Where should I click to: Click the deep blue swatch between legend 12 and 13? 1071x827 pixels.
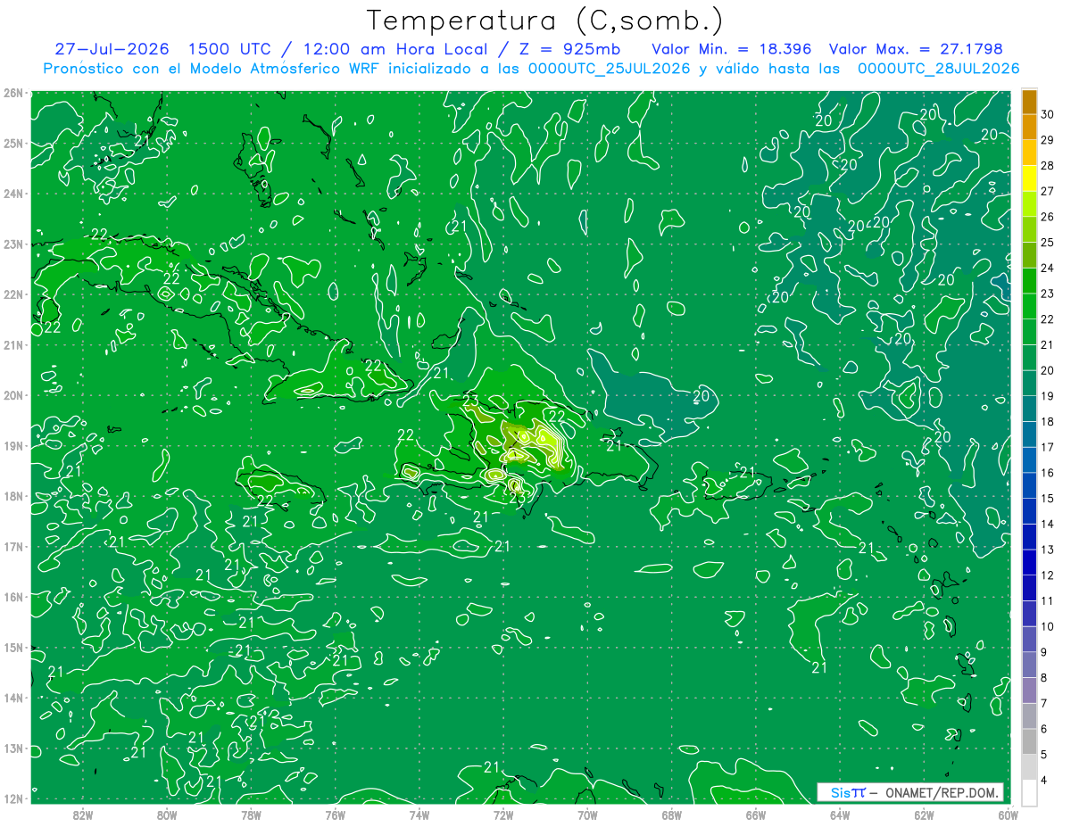pos(1029,562)
